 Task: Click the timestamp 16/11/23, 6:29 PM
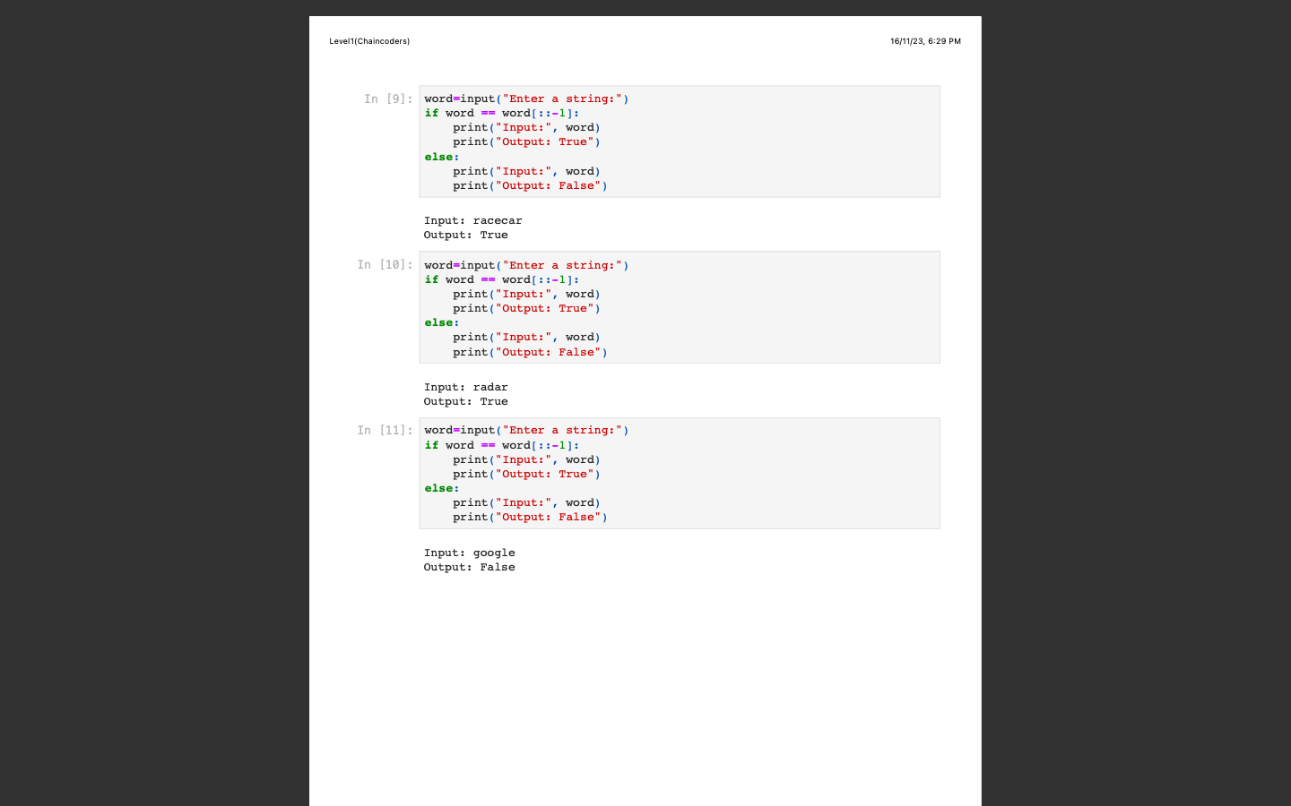click(925, 41)
